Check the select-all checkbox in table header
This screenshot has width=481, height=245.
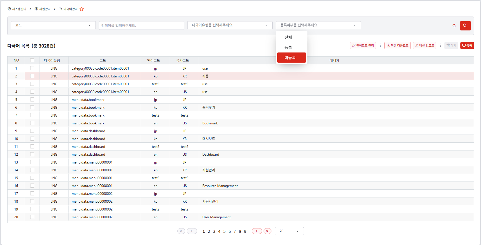pos(32,60)
